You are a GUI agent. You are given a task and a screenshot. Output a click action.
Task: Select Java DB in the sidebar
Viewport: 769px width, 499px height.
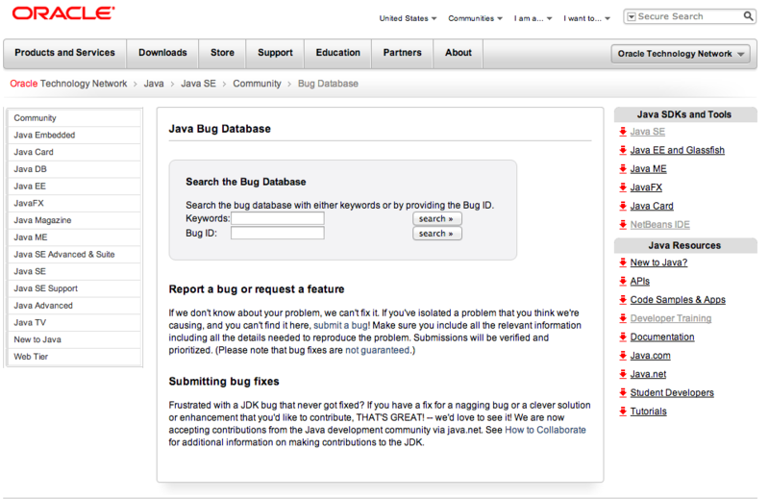pos(75,169)
